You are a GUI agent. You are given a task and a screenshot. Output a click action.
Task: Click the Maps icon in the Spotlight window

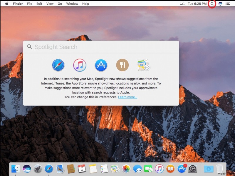click(144, 65)
